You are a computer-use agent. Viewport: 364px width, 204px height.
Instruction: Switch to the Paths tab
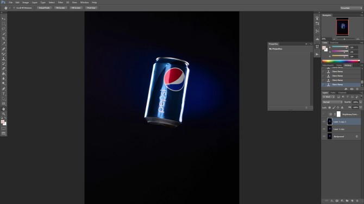coord(333,93)
